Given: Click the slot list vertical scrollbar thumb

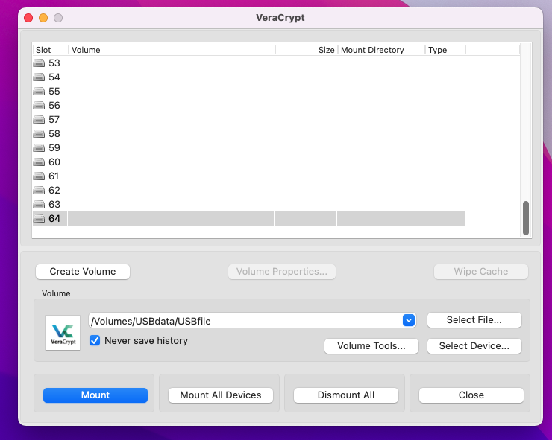Looking at the screenshot, I should [526, 217].
